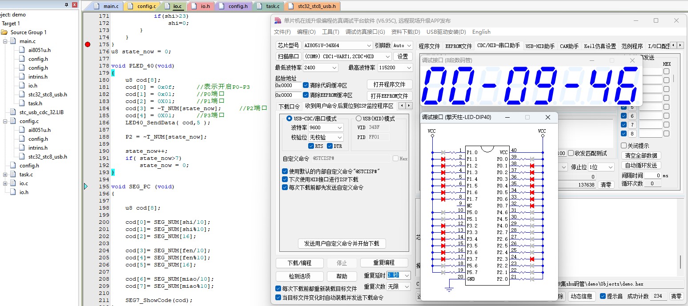
Task: Click the 扫描串口 scan port button
Action: [x=289, y=57]
